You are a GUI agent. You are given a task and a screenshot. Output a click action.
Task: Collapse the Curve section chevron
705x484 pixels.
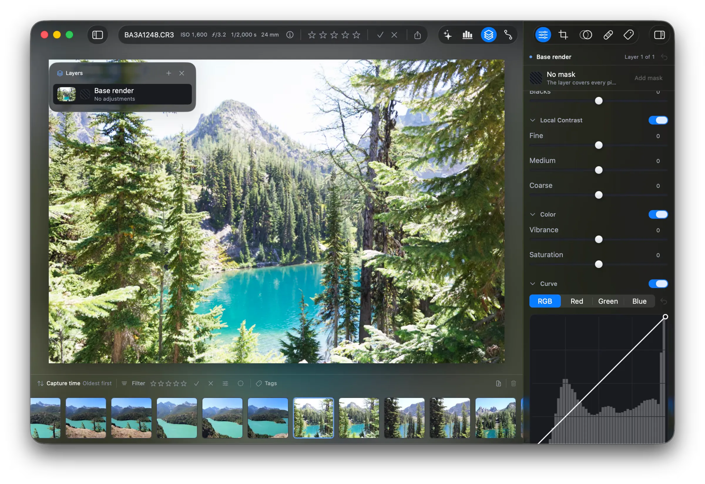[x=533, y=284]
